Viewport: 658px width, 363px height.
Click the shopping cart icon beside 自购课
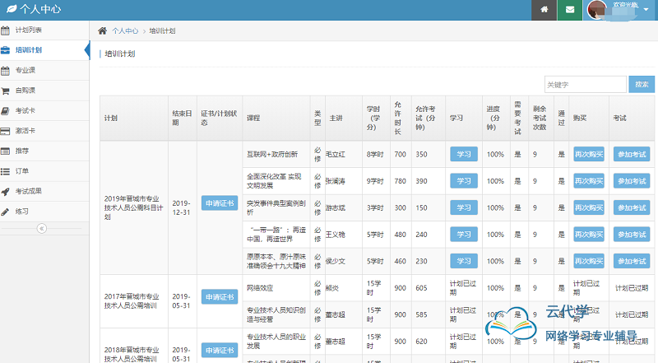(6, 91)
